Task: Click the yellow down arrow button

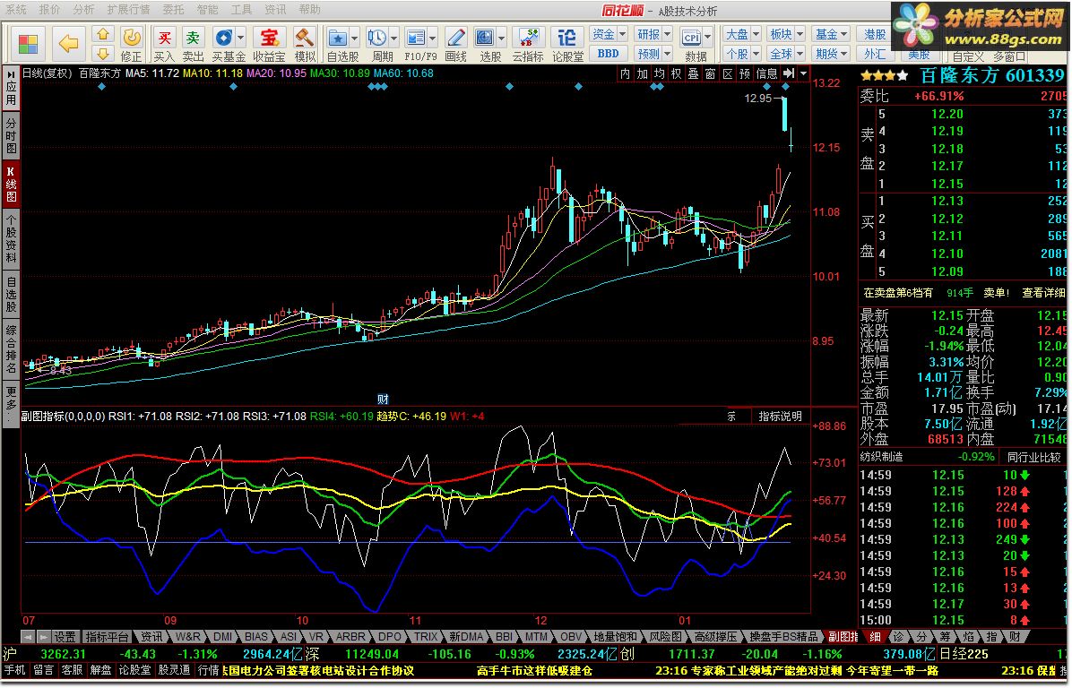Action: pyautogui.click(x=102, y=53)
